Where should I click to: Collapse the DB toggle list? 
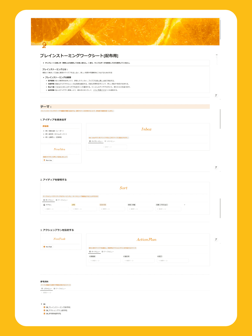click(x=41, y=304)
